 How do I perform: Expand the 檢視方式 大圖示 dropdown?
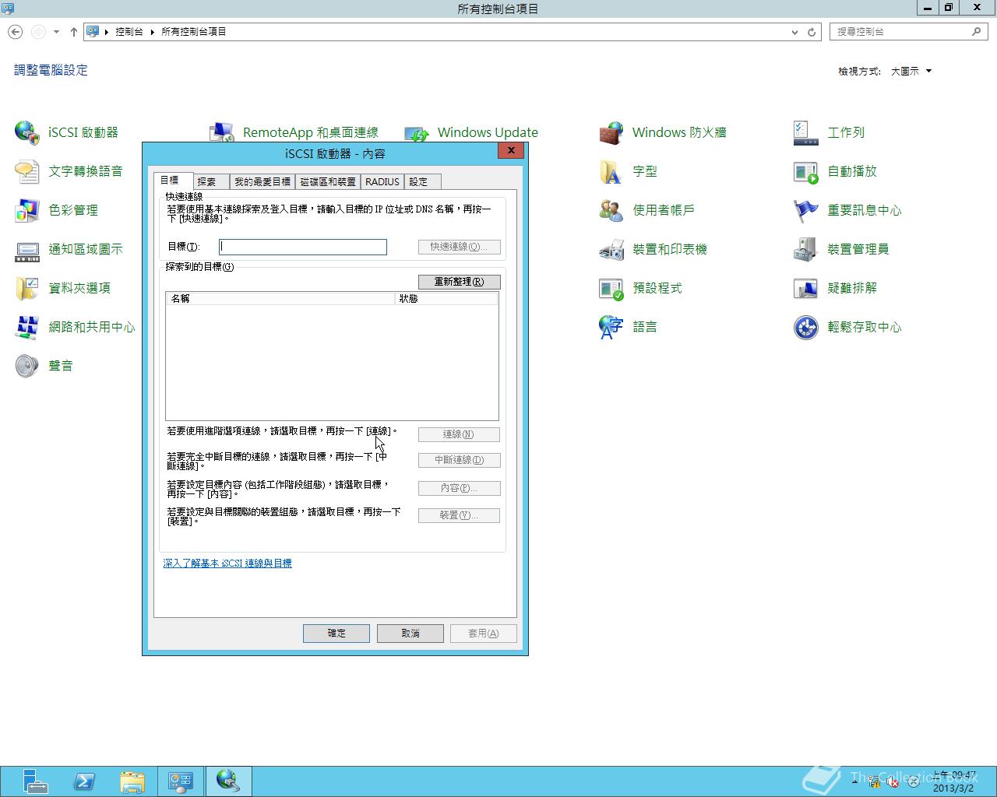(x=911, y=71)
